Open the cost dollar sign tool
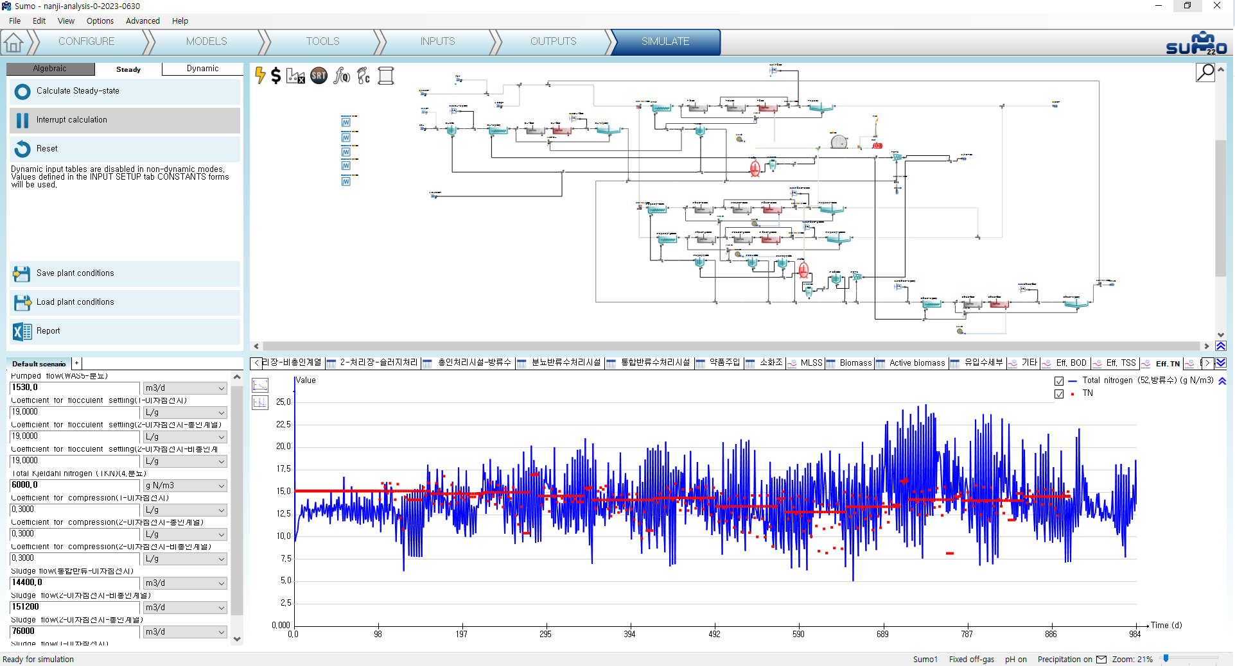The width and height of the screenshot is (1235, 666). [276, 76]
